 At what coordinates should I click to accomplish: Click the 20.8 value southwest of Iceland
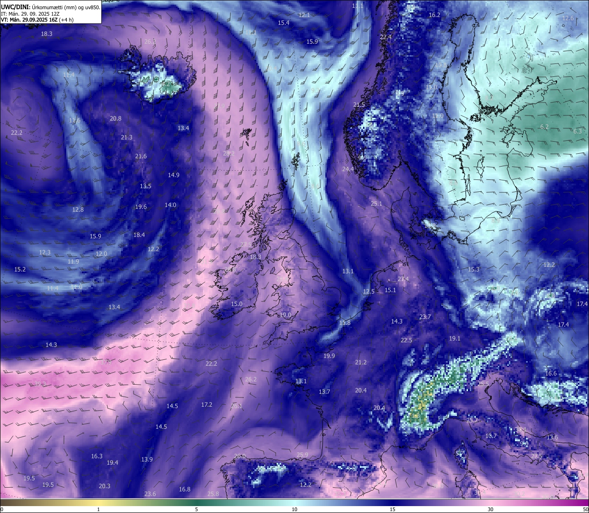(115, 118)
